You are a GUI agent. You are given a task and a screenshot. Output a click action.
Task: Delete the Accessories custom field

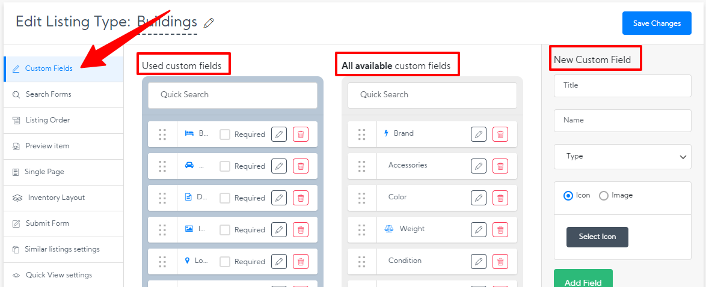500,166
